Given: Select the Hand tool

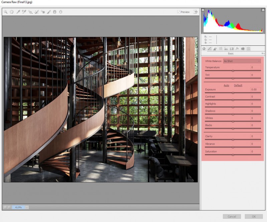Looking at the screenshot, I should click(x=12, y=12).
